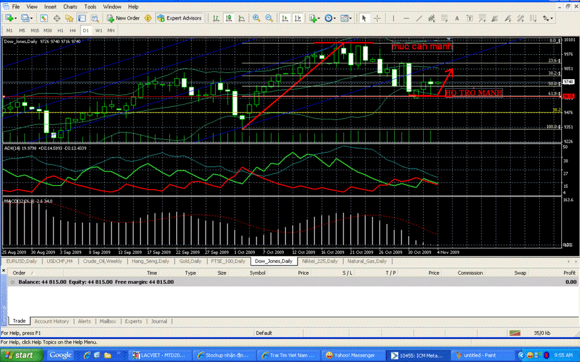Open the chart Templates dropdown
Screen dimensions: 580x362
(x=346, y=18)
